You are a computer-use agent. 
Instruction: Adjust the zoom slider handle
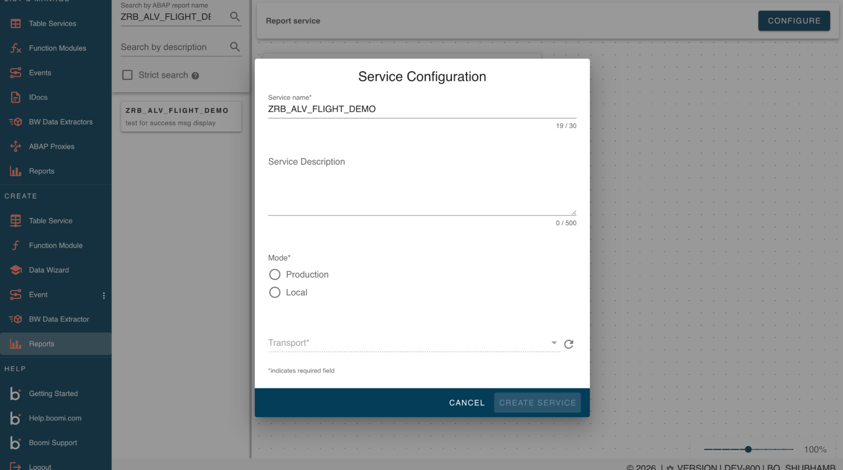click(748, 449)
